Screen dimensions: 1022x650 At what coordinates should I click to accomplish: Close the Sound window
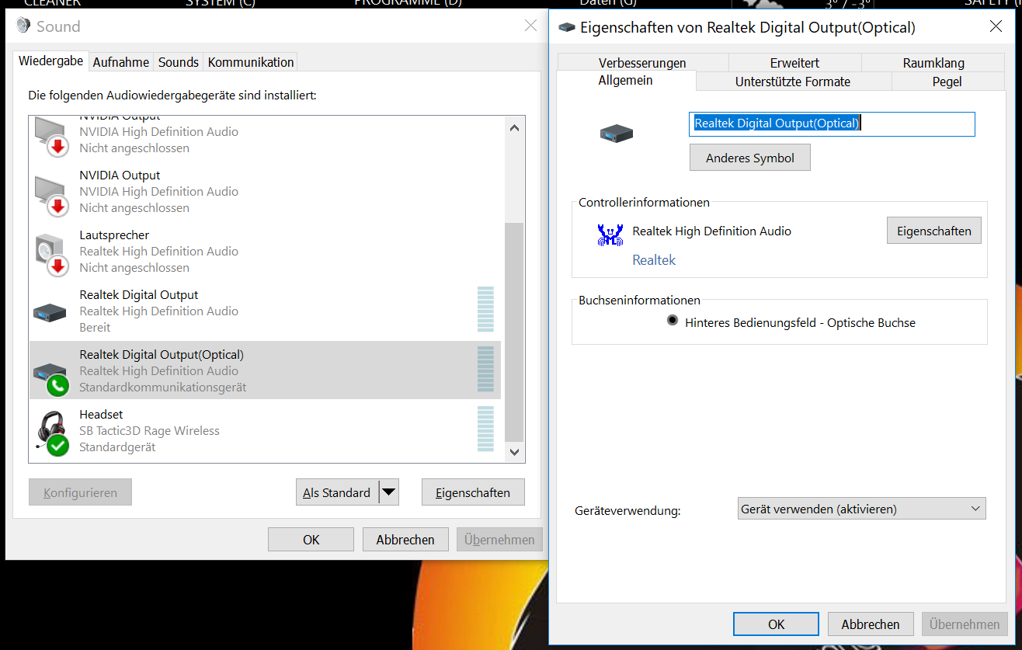pyautogui.click(x=530, y=26)
